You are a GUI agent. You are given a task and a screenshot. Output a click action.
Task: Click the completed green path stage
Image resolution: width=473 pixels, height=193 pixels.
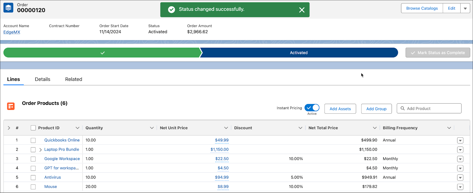pos(102,53)
